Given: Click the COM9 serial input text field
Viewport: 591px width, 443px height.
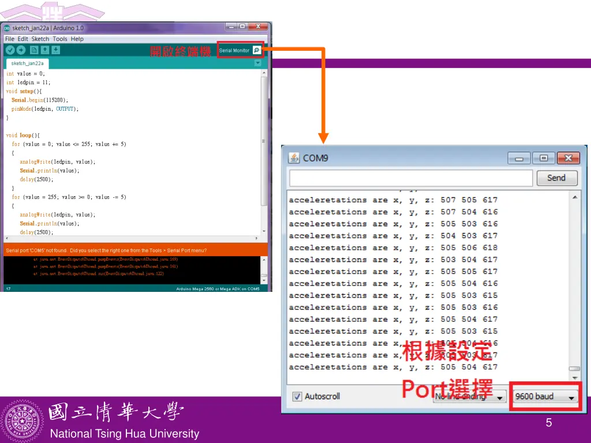Looking at the screenshot, I should 411,178.
